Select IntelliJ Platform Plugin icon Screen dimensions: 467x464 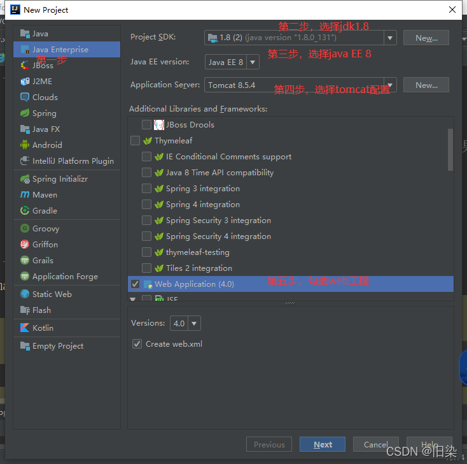tap(25, 161)
